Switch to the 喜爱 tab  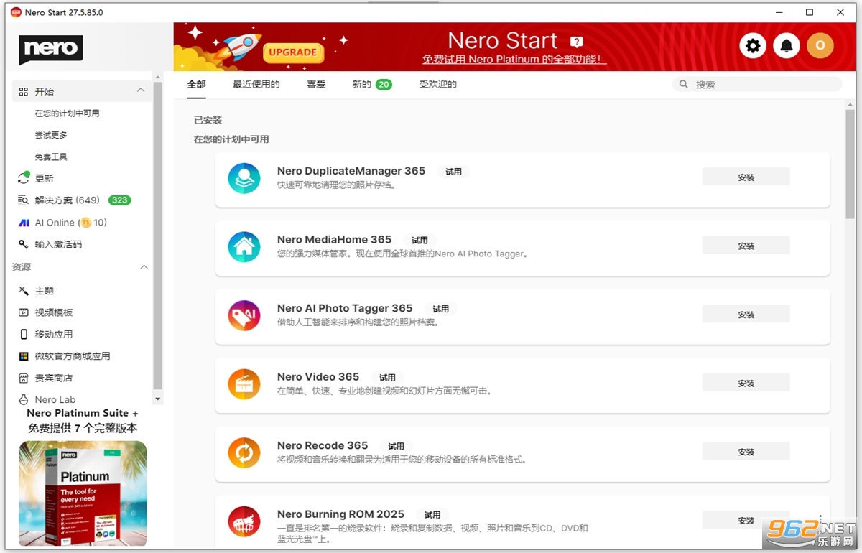click(316, 84)
